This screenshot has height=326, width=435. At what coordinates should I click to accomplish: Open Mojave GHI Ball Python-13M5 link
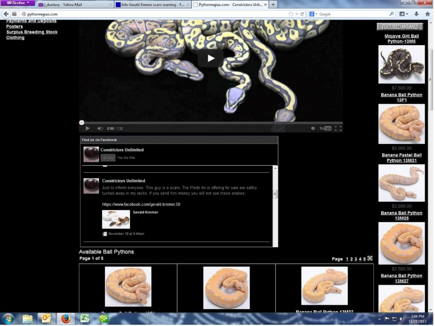(401, 39)
